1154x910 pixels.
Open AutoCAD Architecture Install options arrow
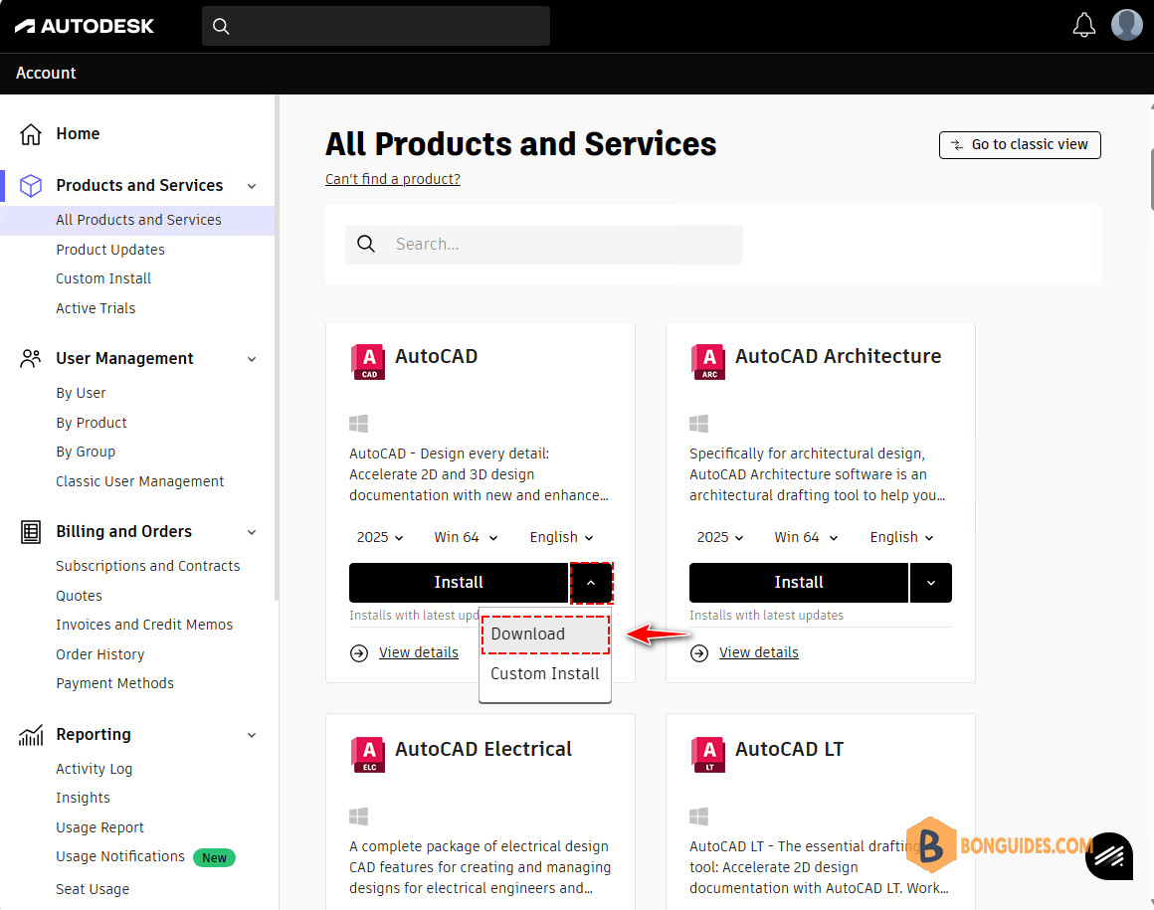coord(931,583)
